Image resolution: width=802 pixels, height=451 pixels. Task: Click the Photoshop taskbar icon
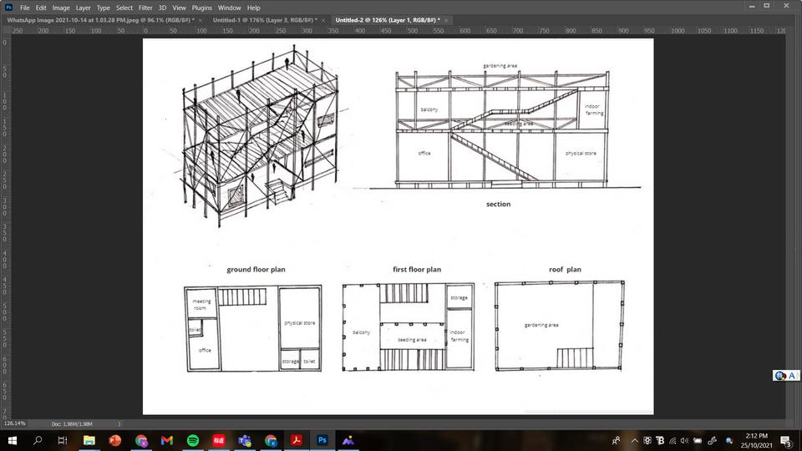(322, 440)
